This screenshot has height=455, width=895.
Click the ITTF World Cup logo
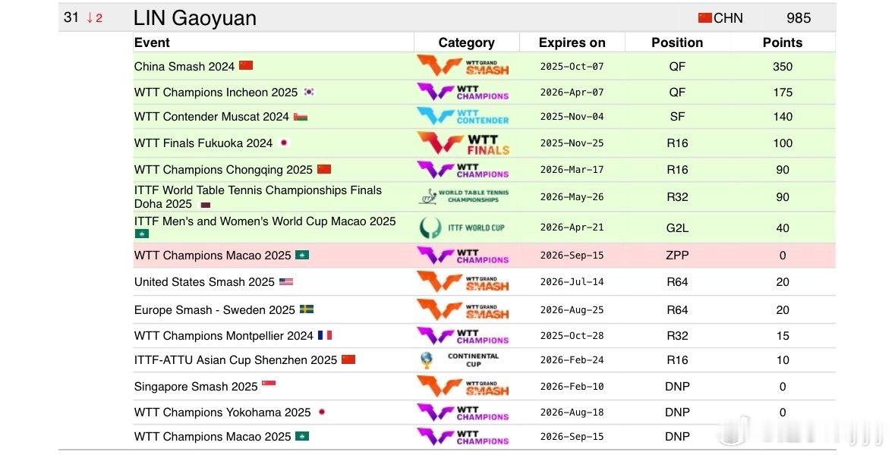[462, 227]
